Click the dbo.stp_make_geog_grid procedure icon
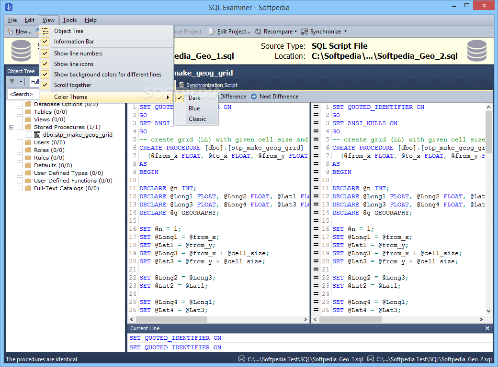This screenshot has width=498, height=367. [37, 135]
